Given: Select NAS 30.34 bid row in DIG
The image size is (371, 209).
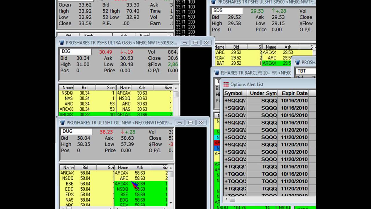Looking at the screenshot, I should coord(87,98).
